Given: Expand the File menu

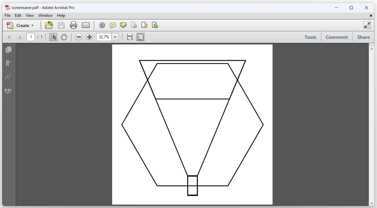Looking at the screenshot, I should [7, 15].
